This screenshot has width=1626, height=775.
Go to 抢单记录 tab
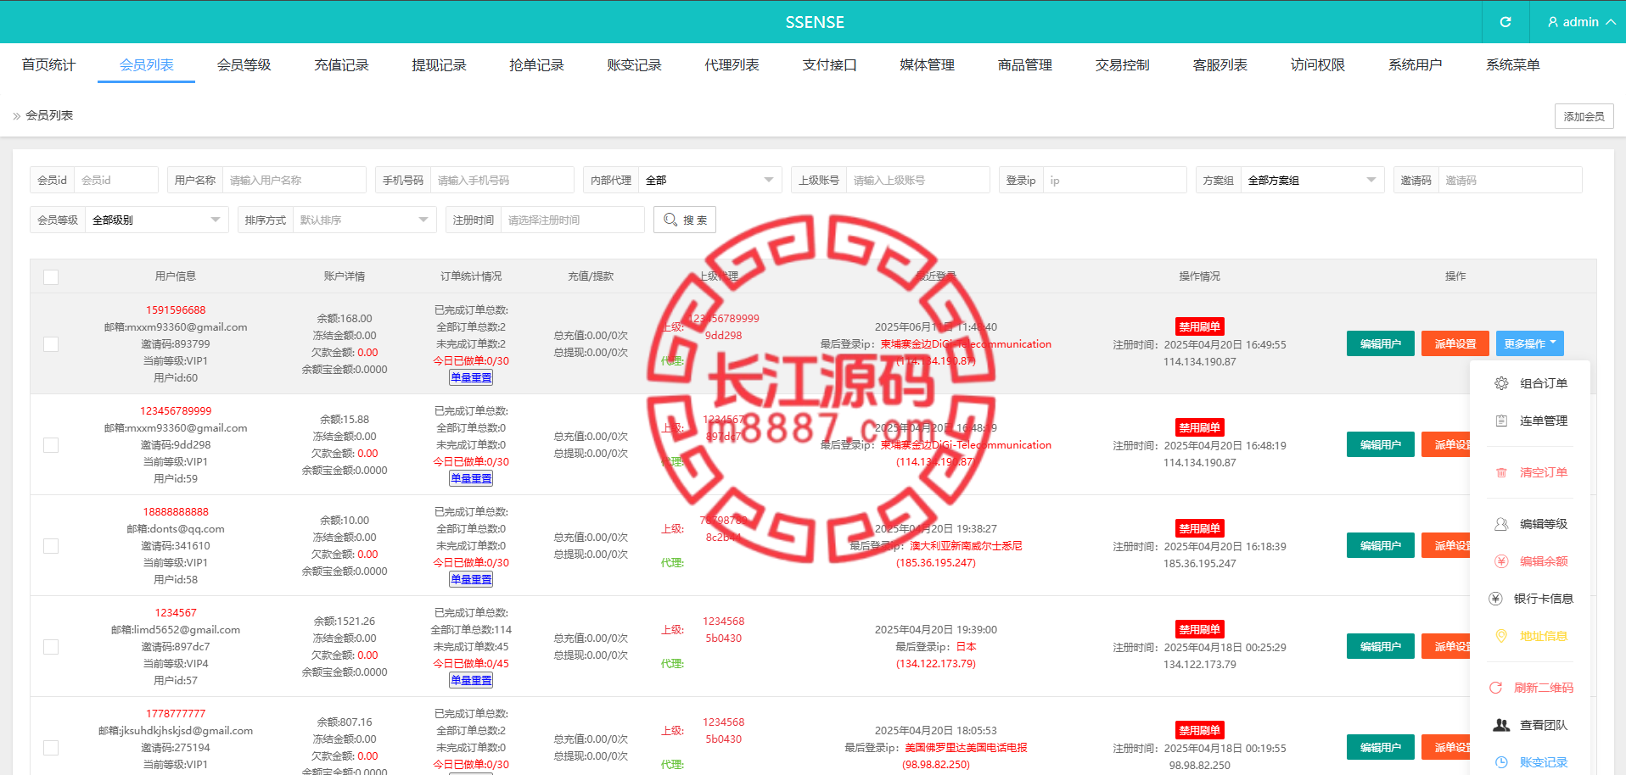point(536,64)
